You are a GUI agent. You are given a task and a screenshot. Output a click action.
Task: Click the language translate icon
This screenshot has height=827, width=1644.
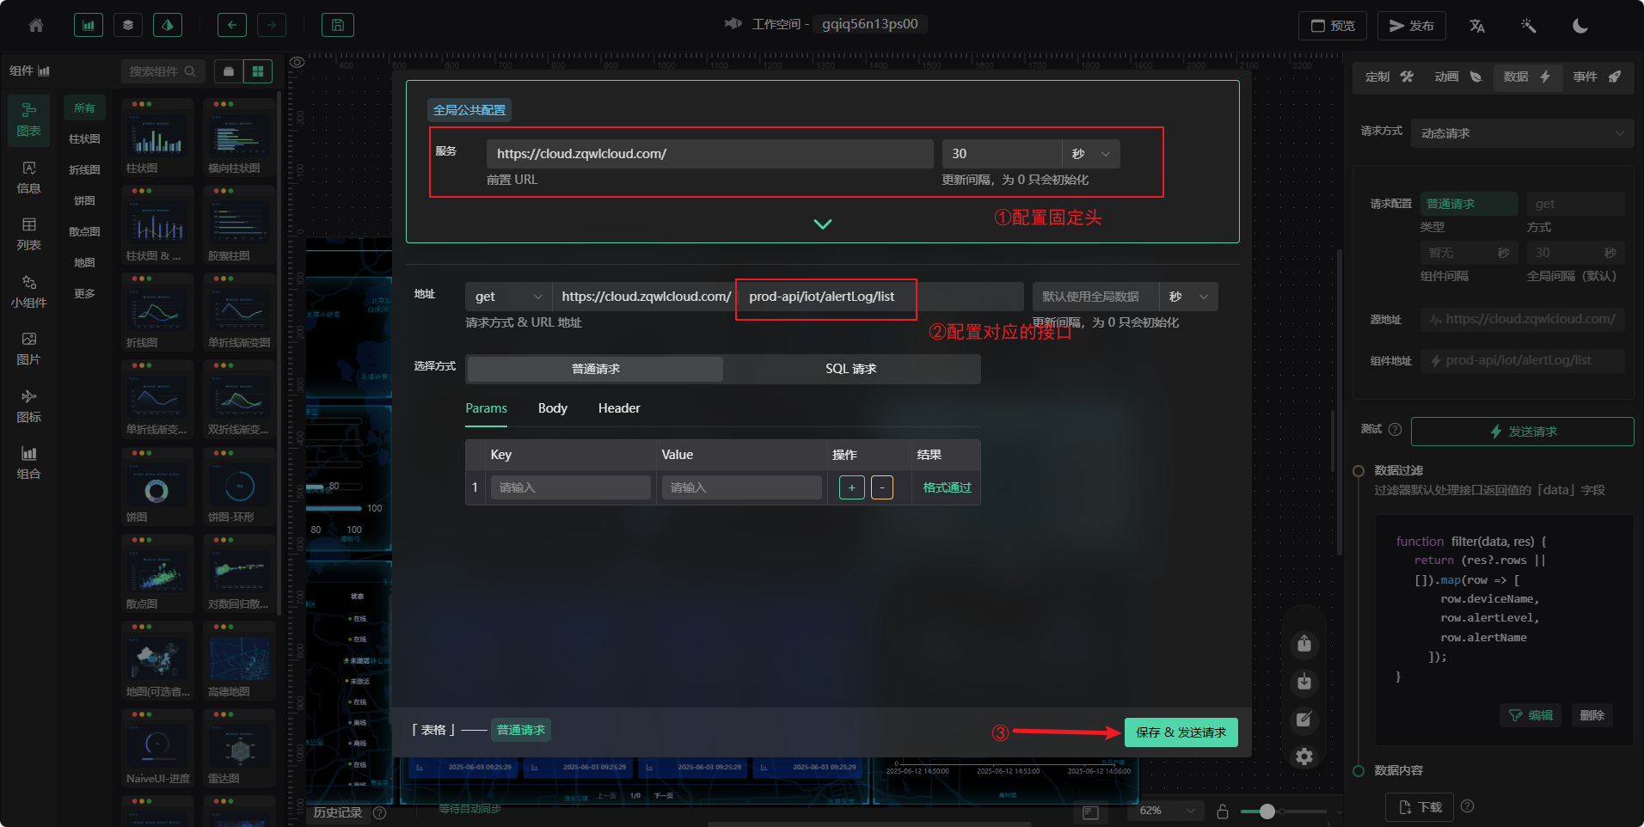click(x=1477, y=26)
